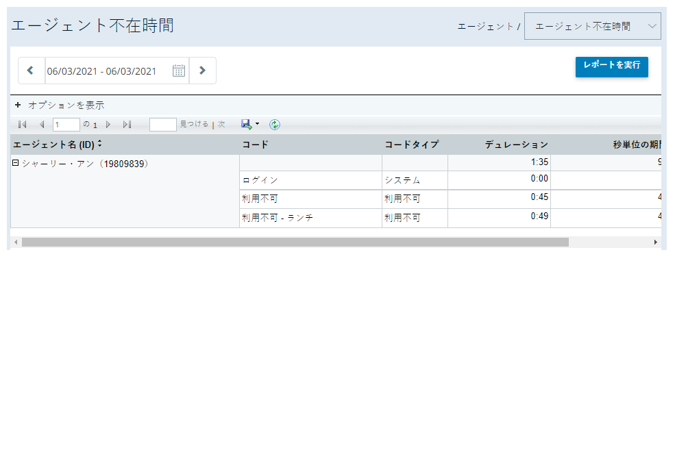This screenshot has height=450, width=675.
Task: Click the scrollbar left arrow
Action: (x=16, y=242)
